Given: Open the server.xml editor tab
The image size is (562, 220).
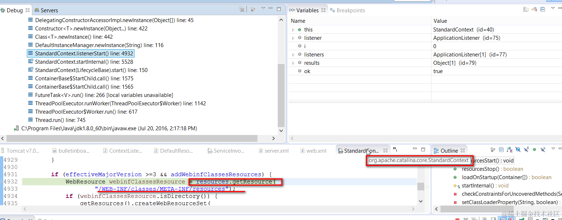Looking at the screenshot, I should click(273, 151).
